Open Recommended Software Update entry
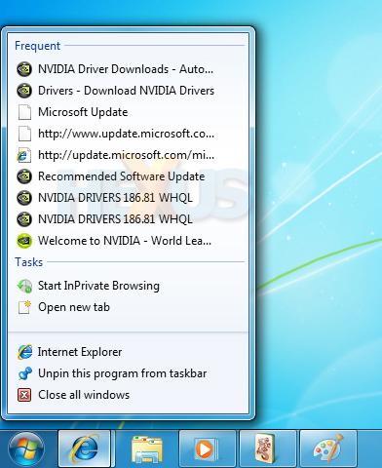Image resolution: width=382 pixels, height=468 pixels. [128, 176]
